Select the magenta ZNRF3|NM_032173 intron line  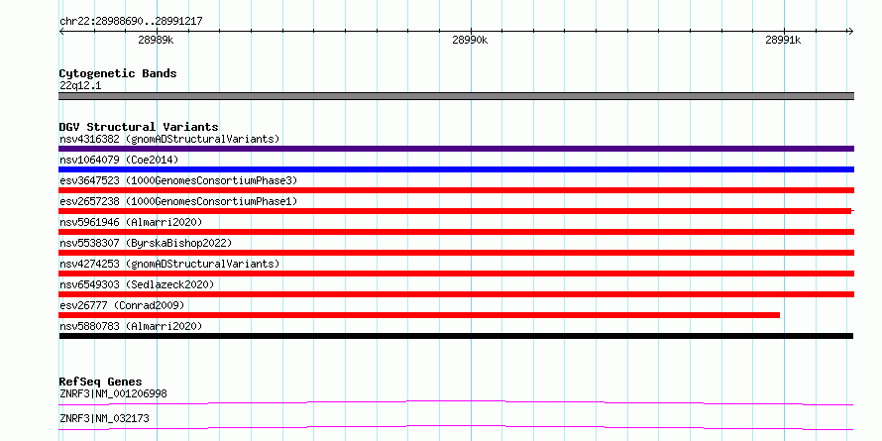tap(456, 427)
